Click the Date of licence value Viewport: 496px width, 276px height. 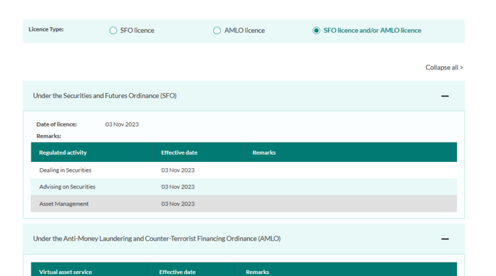coord(122,124)
